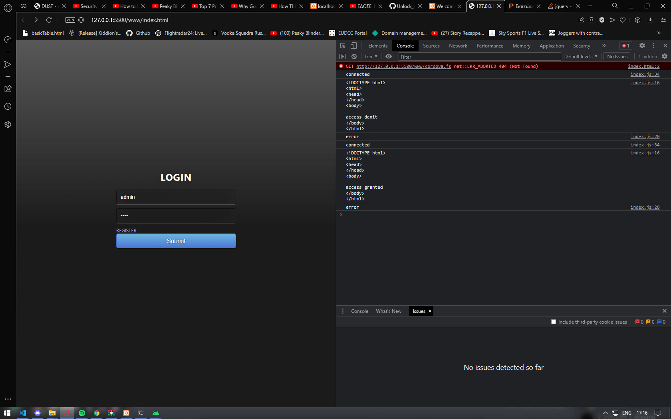Open Windows notification center
The height and width of the screenshot is (419, 671).
(x=658, y=413)
